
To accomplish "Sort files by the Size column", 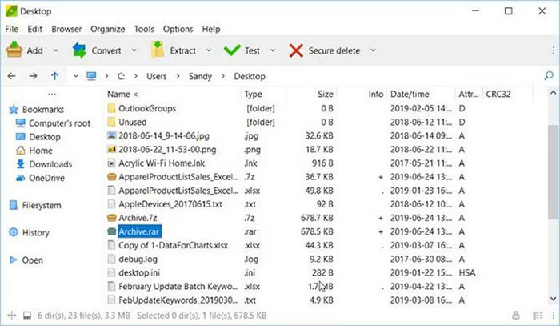I will [x=325, y=94].
